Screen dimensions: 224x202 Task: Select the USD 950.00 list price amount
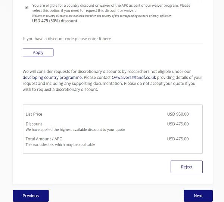178,114
